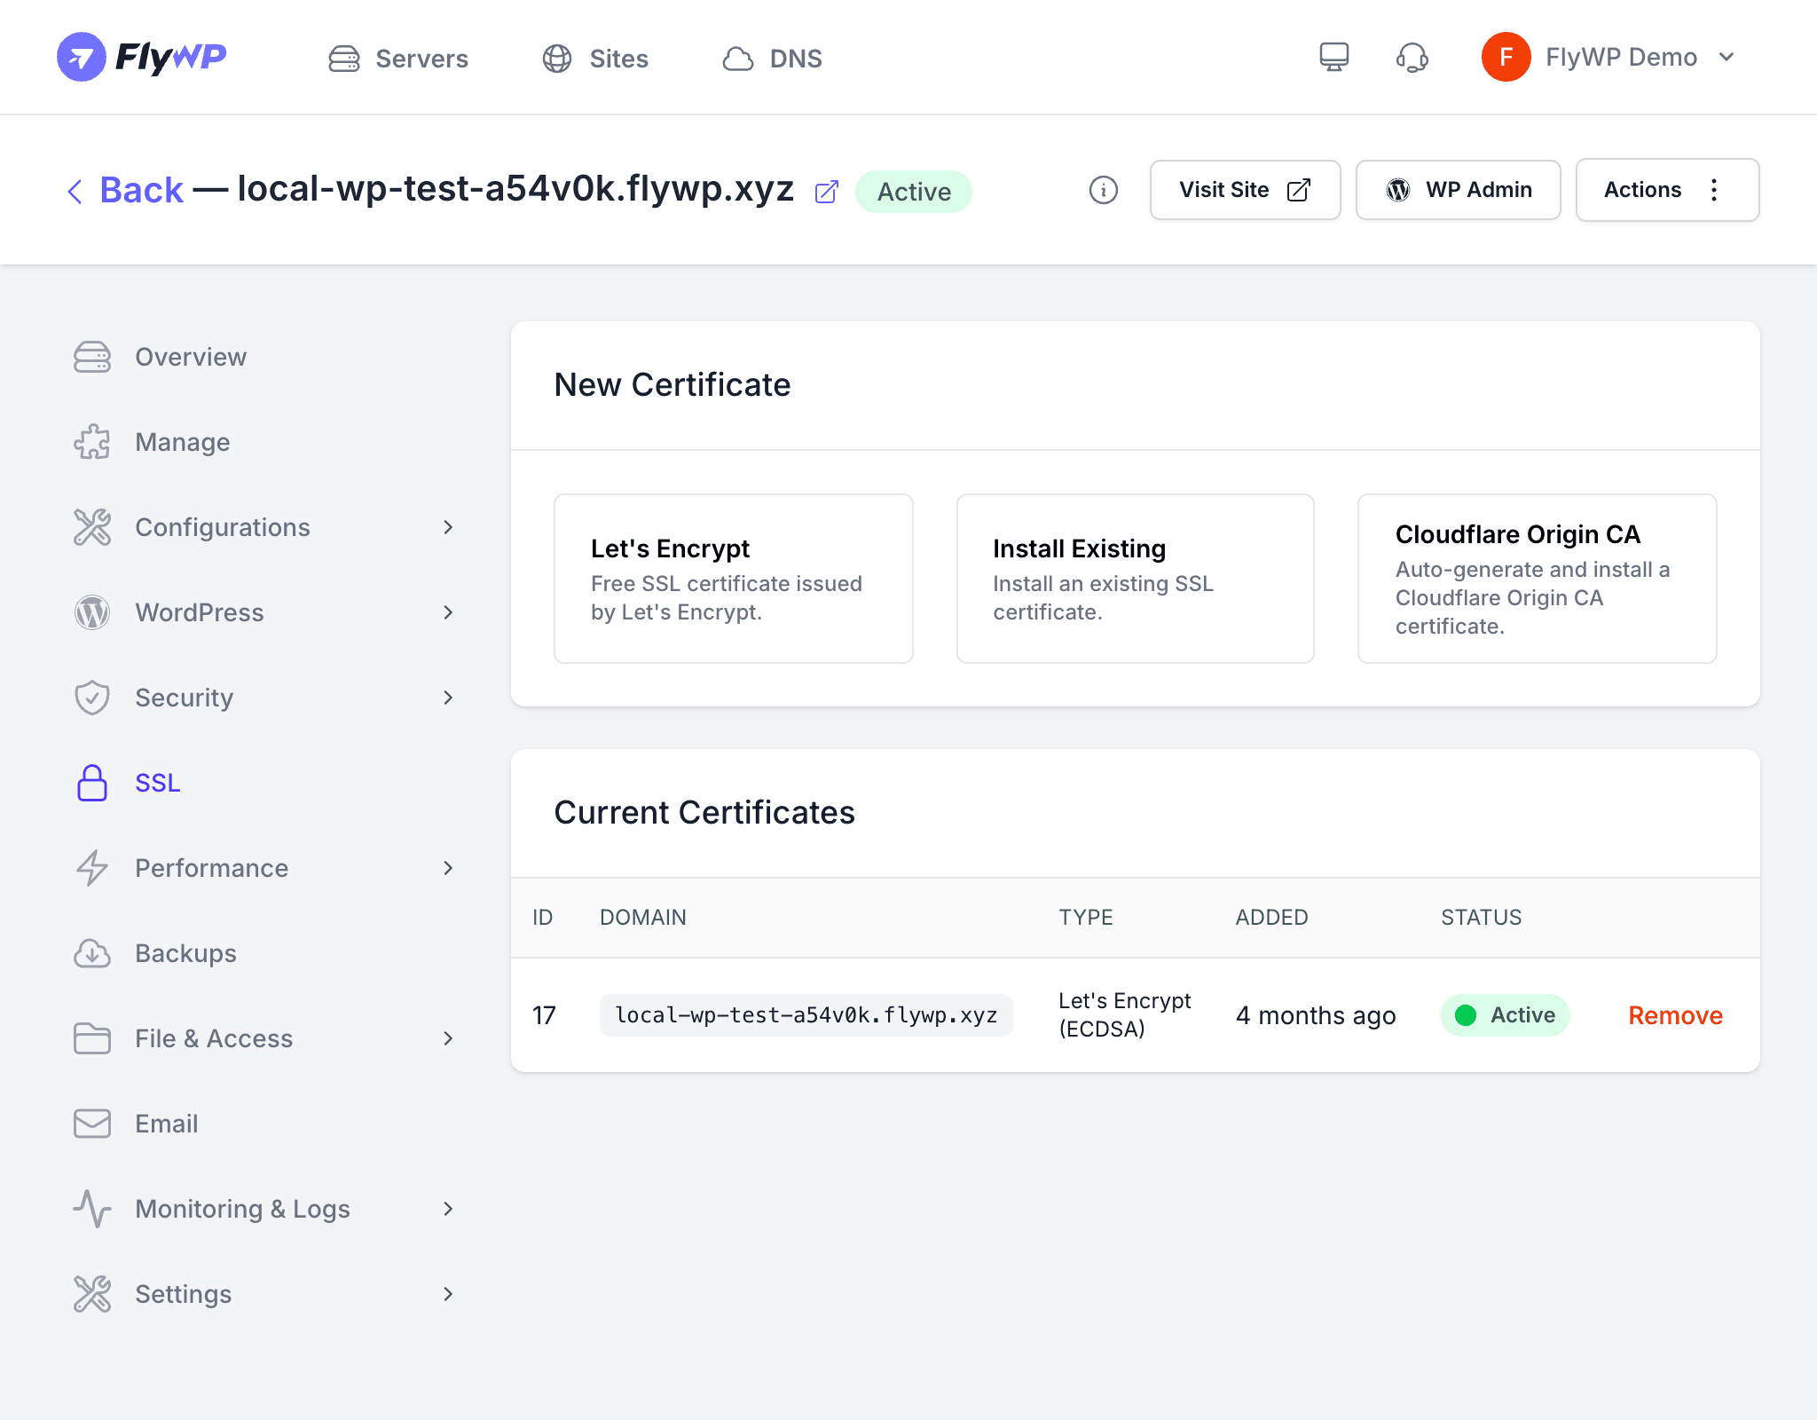Click the '4 months ago' added cell
Screen dimensions: 1817x1420
click(x=1316, y=1015)
